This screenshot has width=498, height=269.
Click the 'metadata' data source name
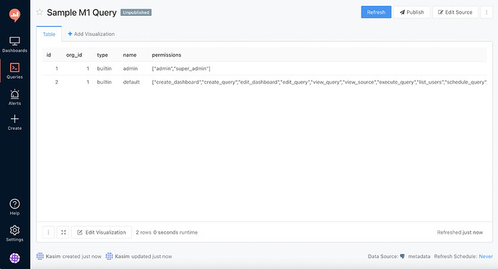point(419,256)
